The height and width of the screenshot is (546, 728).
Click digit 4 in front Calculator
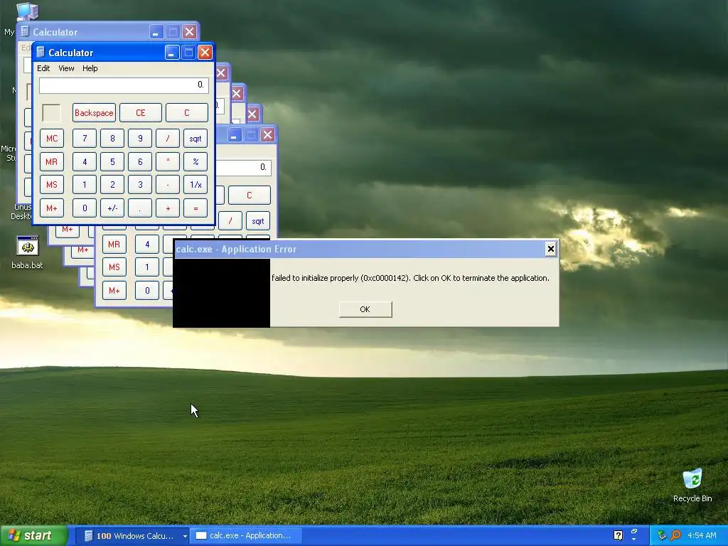[85, 161]
